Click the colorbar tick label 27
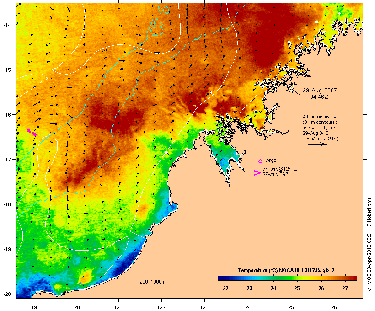Screen dimensions: 375x311 click(x=345, y=288)
